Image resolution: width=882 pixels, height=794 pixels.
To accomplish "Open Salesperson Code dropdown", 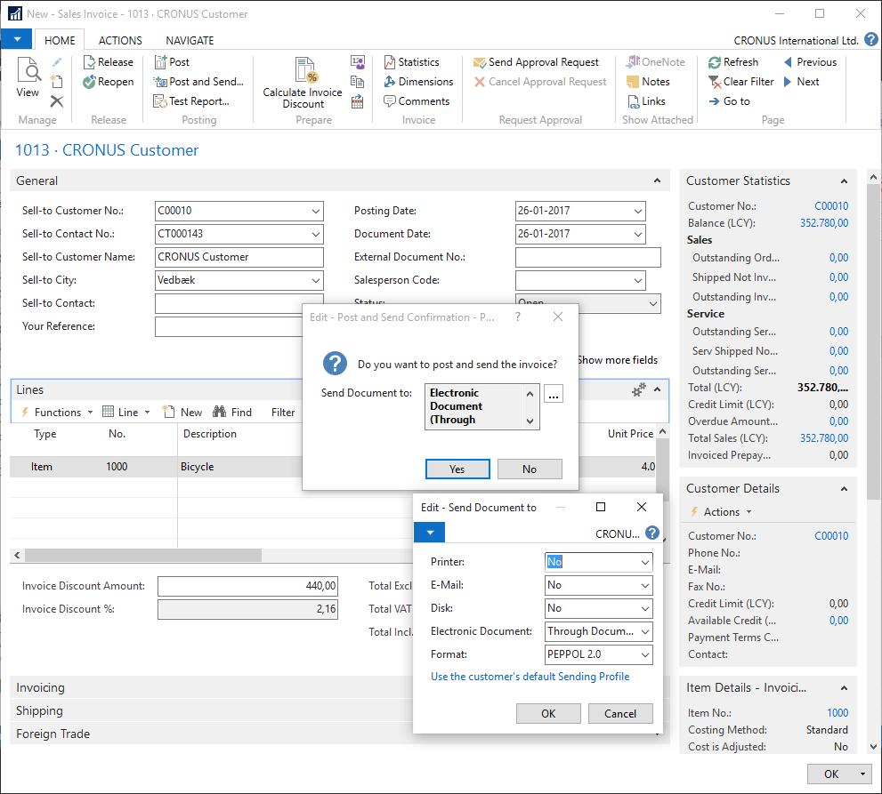I will 638,280.
